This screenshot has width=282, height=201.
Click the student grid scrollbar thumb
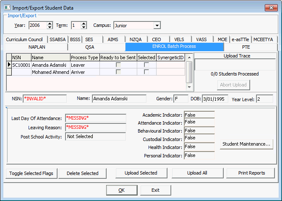coord(189,72)
